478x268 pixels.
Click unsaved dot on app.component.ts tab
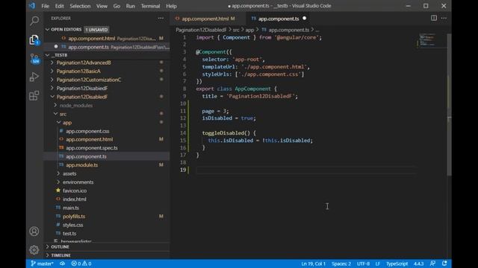pyautogui.click(x=304, y=18)
